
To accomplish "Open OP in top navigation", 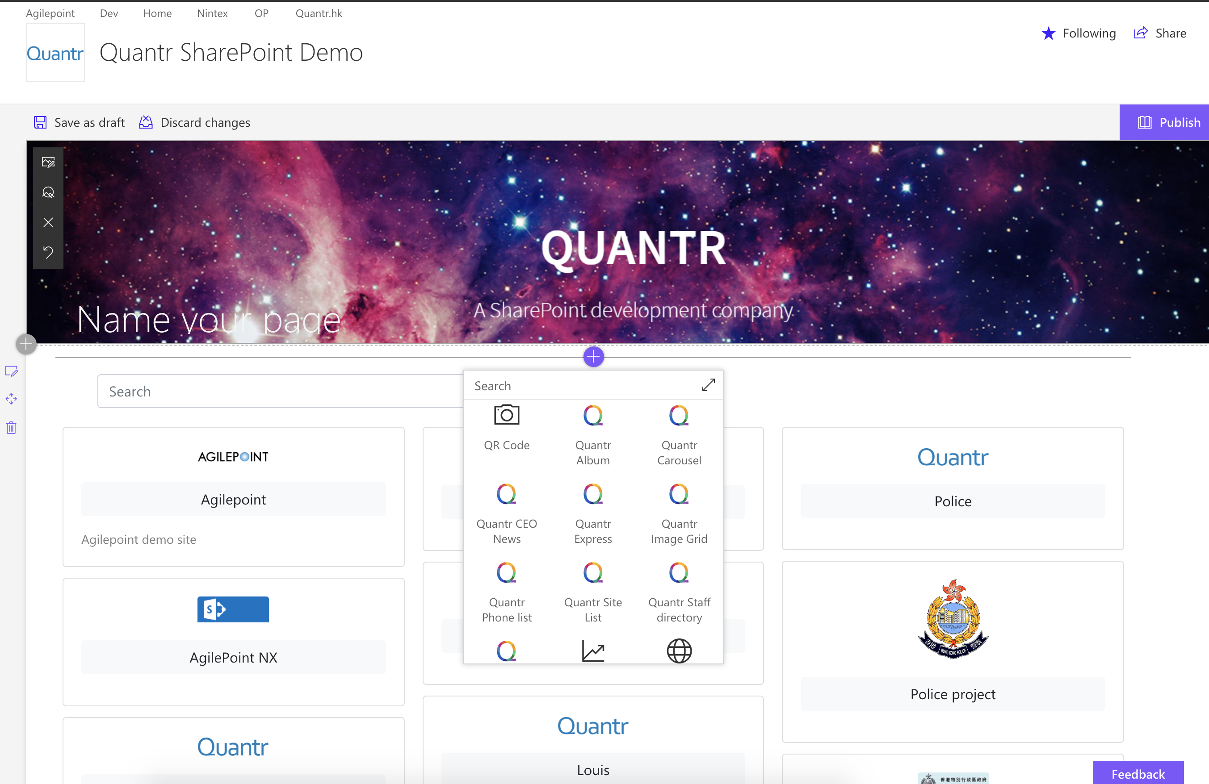I will tap(262, 13).
